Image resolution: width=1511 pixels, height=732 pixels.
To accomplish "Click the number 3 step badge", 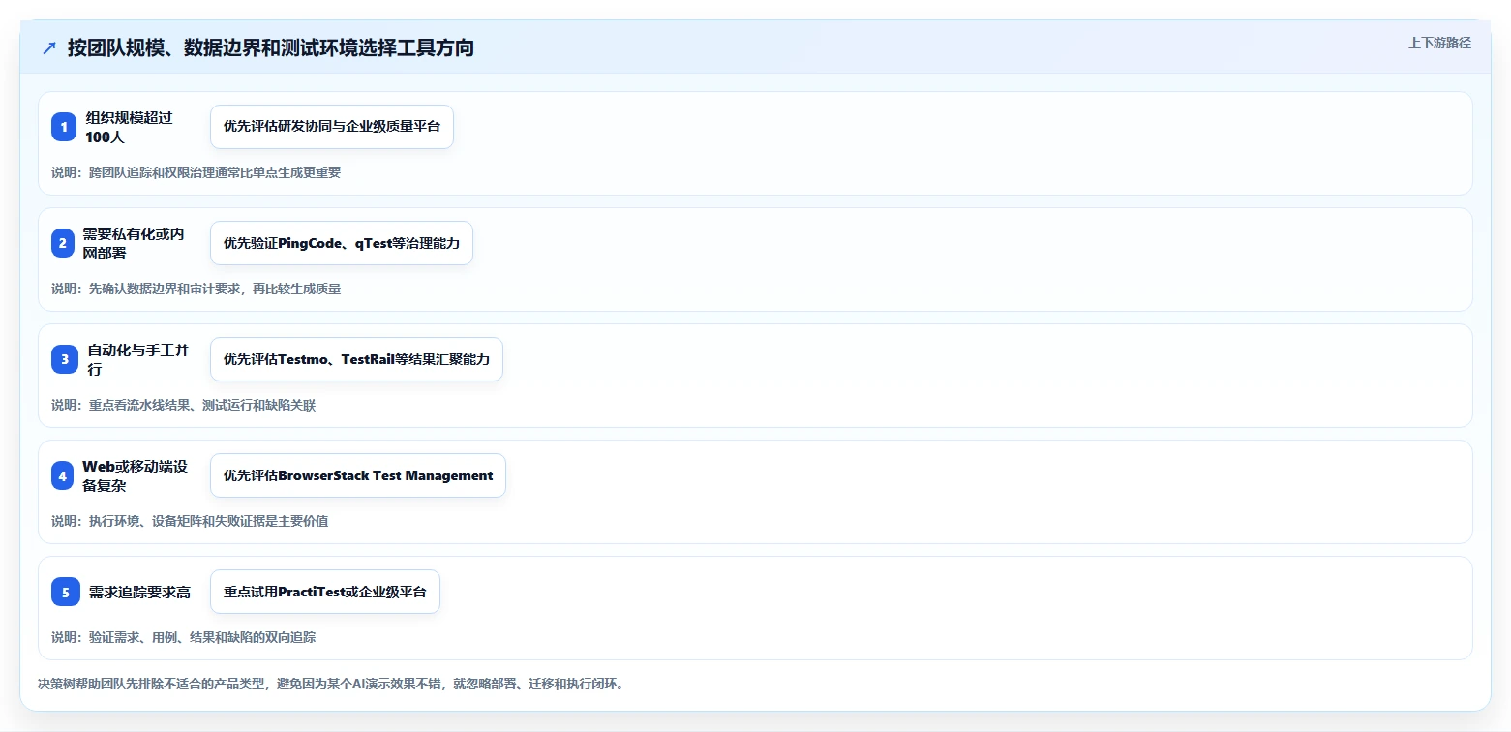I will (65, 359).
